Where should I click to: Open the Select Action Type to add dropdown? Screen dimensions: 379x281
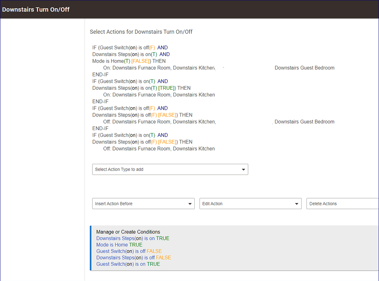pos(170,169)
